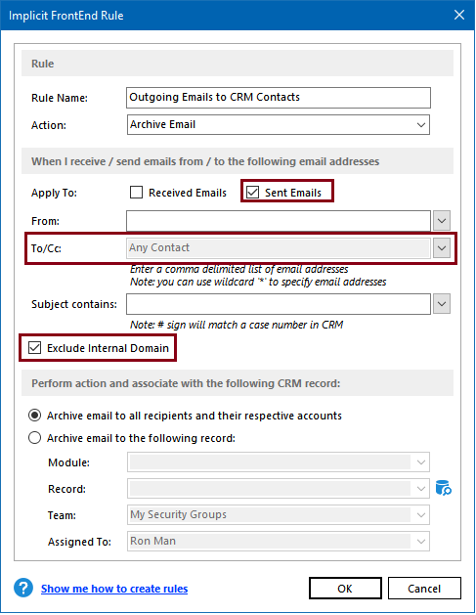Open the Show me how to create rules link
The height and width of the screenshot is (615, 476).
coord(114,589)
